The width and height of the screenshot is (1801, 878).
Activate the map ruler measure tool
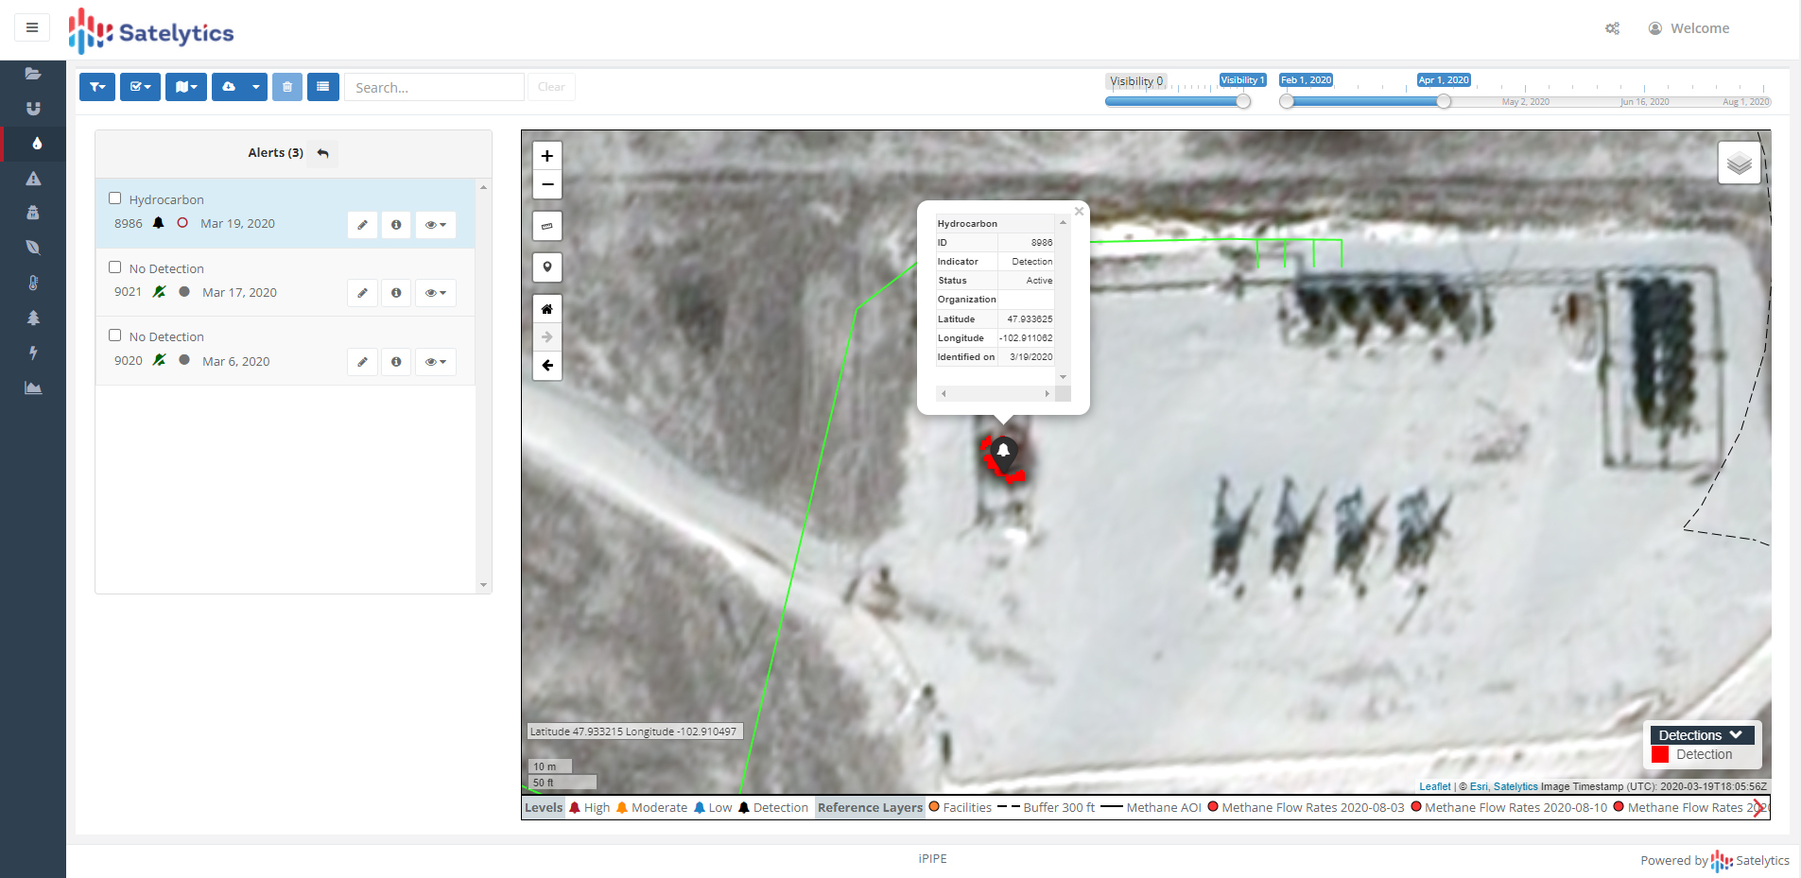pyautogui.click(x=547, y=226)
